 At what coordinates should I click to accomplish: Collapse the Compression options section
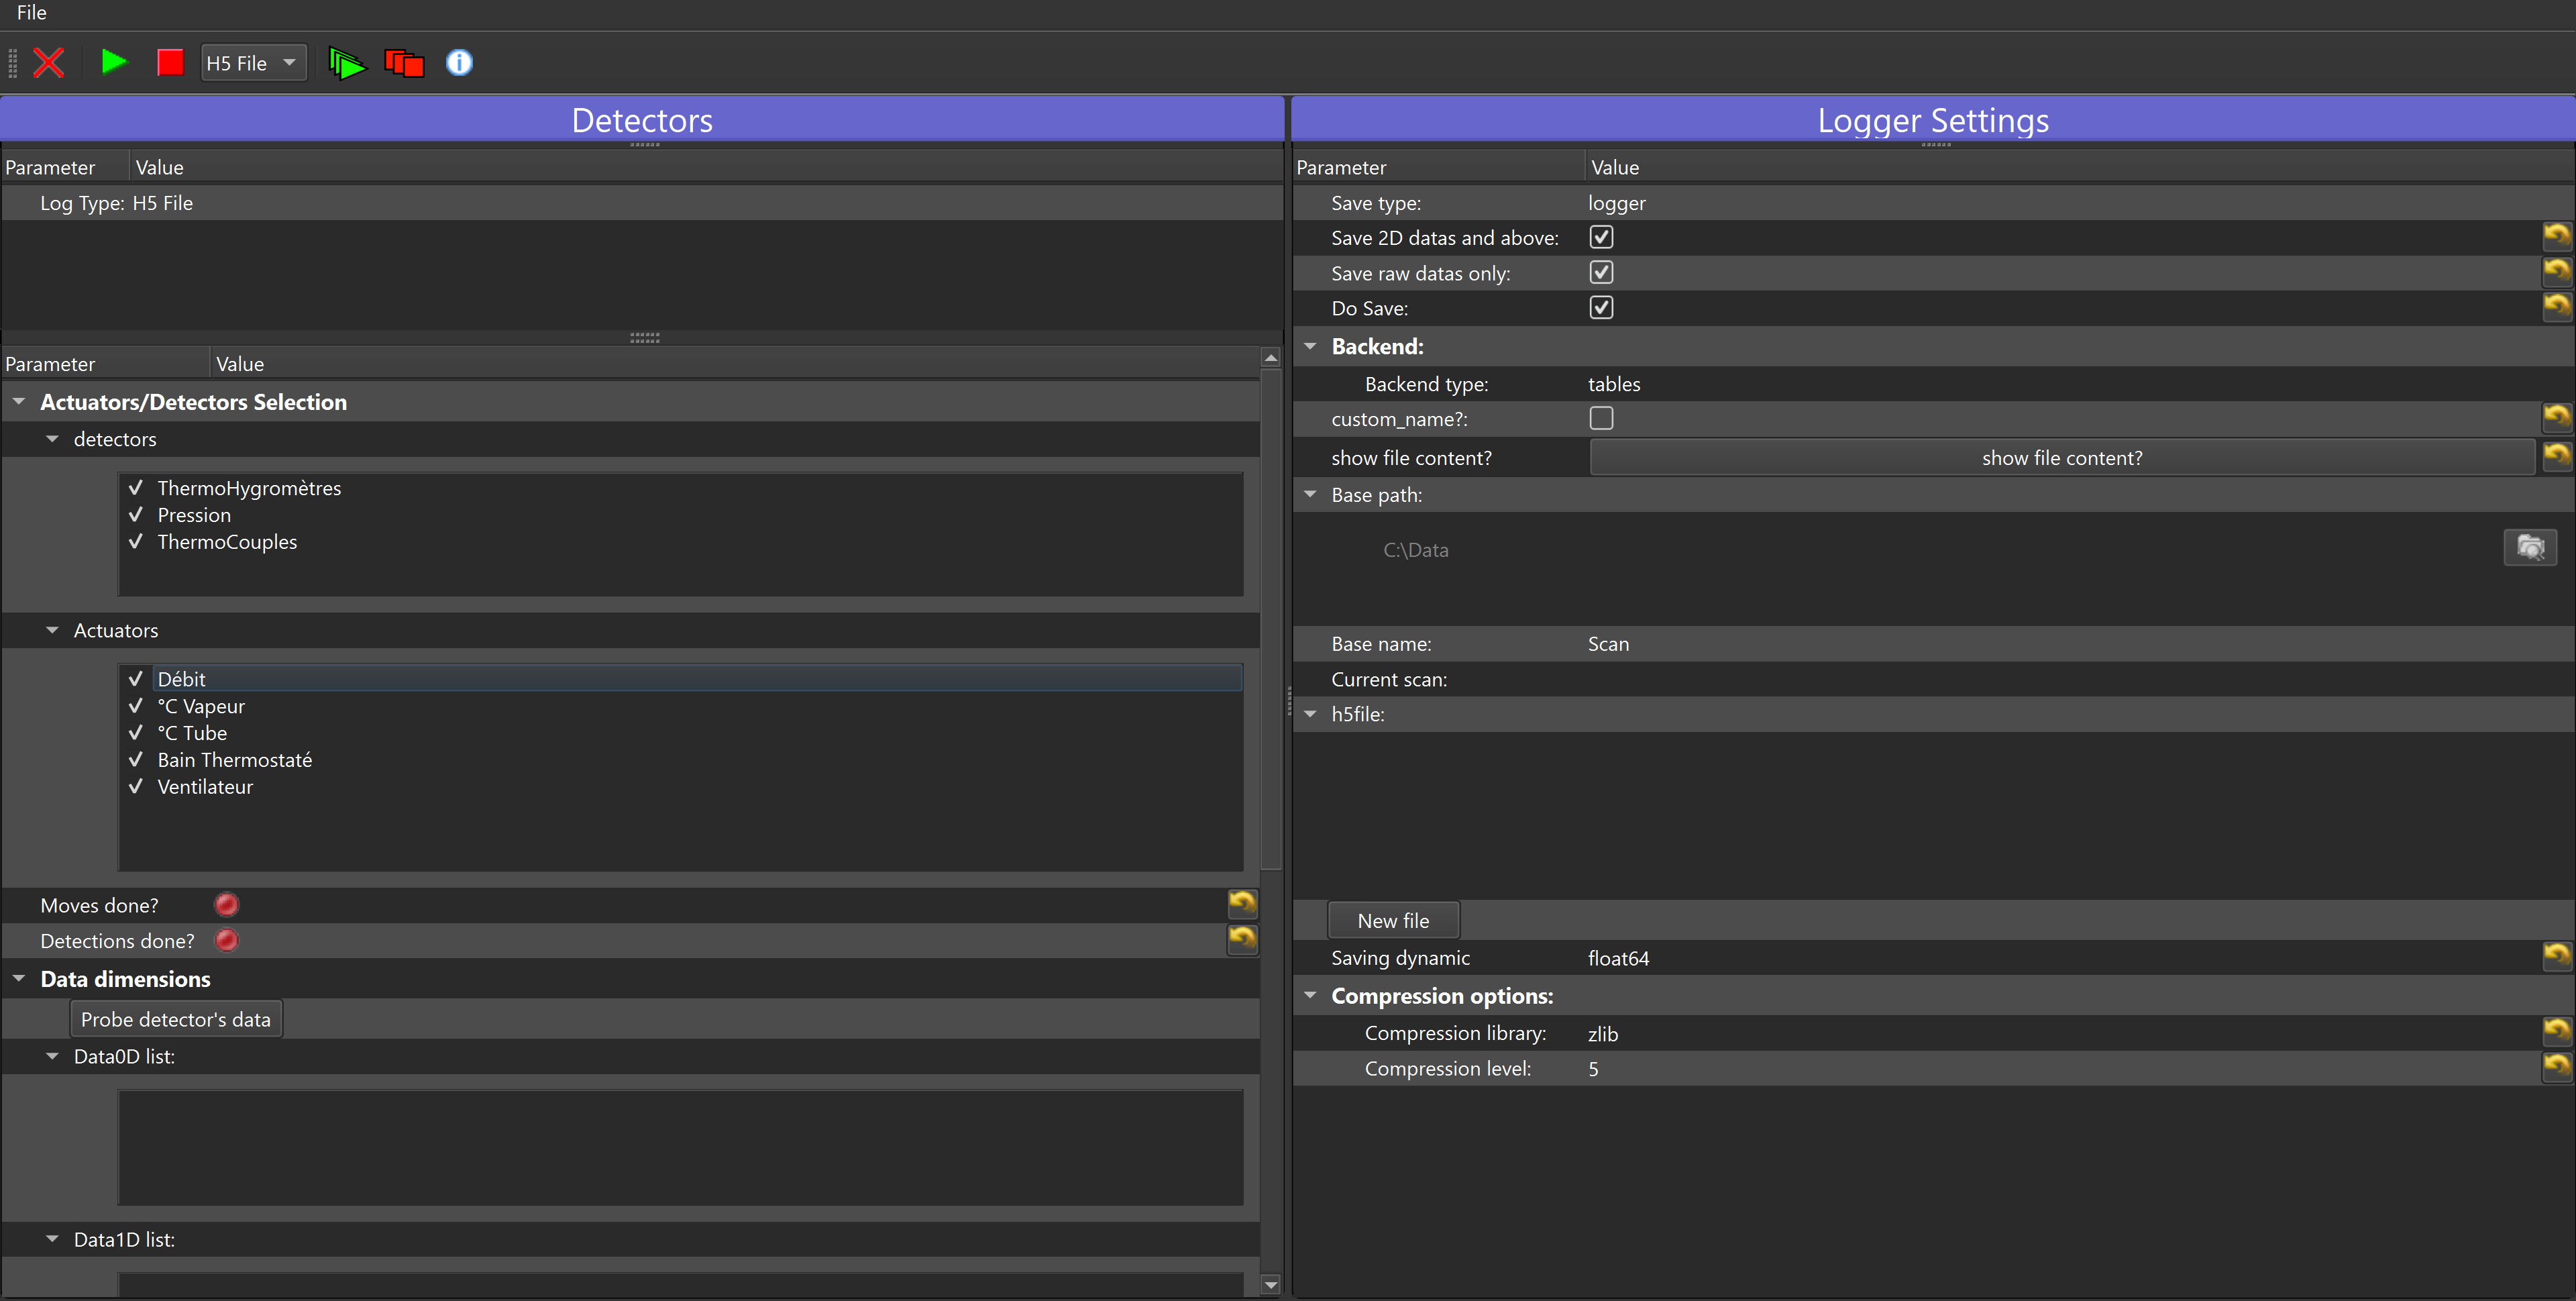[1310, 996]
